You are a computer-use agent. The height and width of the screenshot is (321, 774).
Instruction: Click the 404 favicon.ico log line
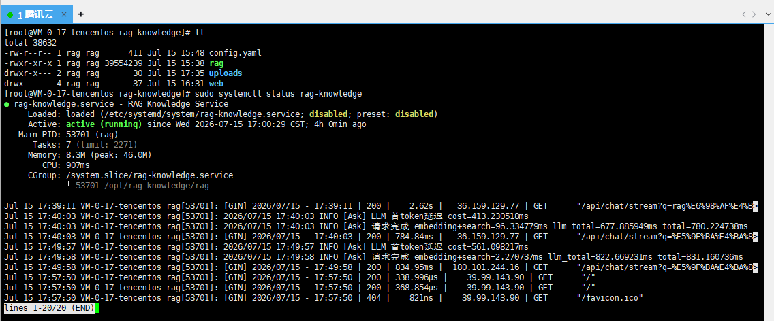pos(324,298)
